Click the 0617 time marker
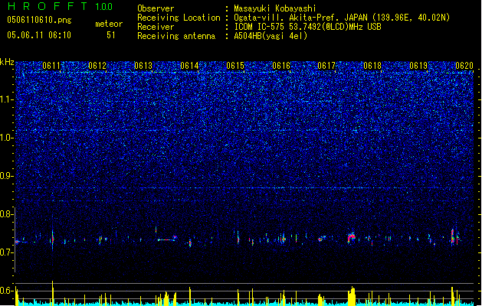The height and width of the screenshot is (306, 482). point(326,66)
